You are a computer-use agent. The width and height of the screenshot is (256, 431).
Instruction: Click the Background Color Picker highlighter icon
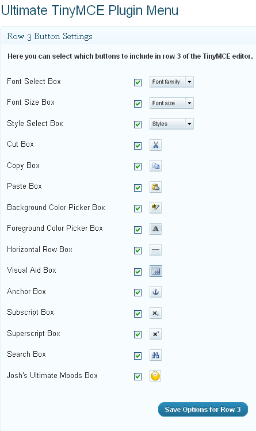pyautogui.click(x=155, y=208)
